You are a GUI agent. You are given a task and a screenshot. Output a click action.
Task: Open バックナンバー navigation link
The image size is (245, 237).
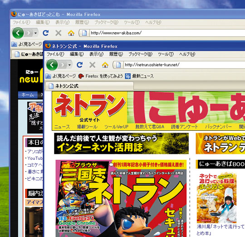218,127
